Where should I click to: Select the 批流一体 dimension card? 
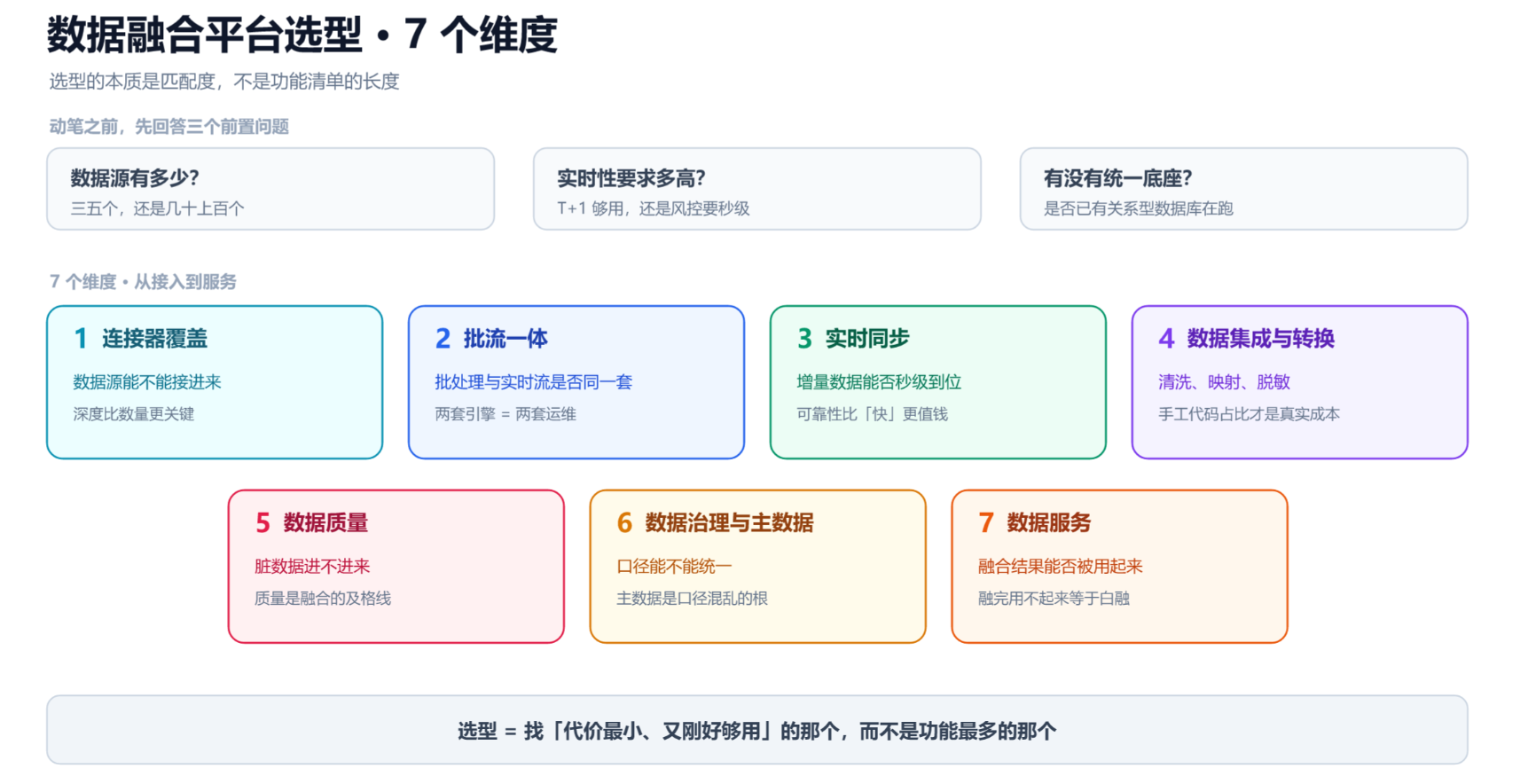576,382
